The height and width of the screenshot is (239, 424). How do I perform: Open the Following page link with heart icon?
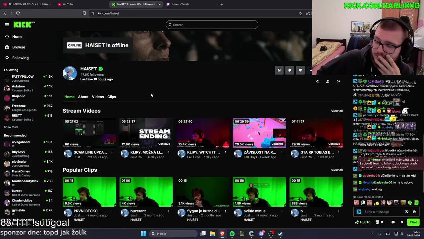pyautogui.click(x=17, y=58)
